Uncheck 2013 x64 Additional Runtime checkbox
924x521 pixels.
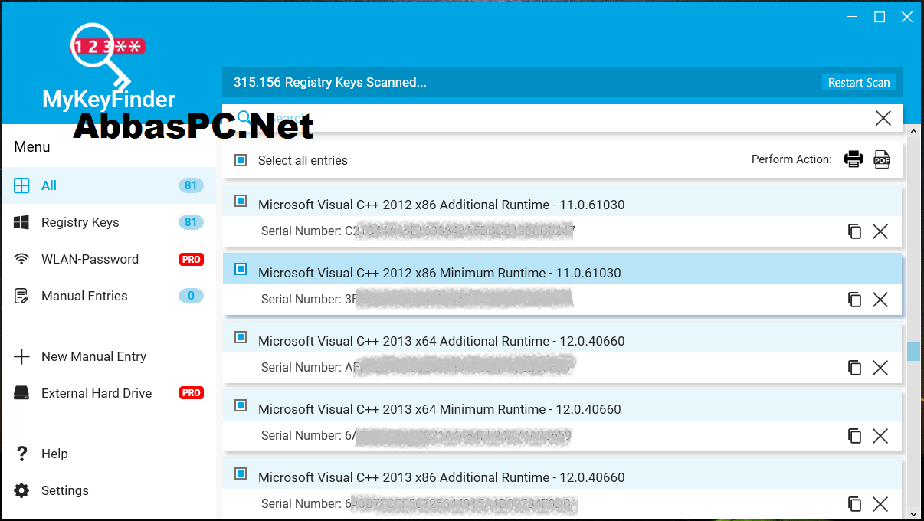[241, 337]
